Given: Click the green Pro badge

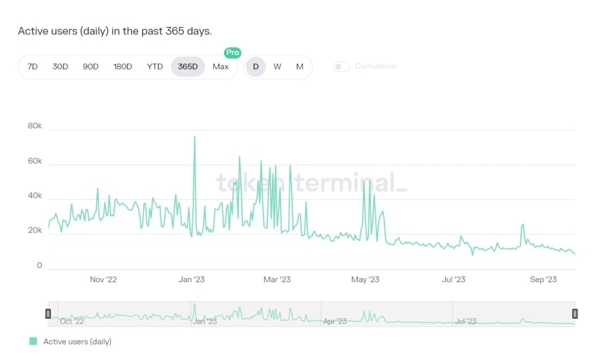Looking at the screenshot, I should pos(232,53).
